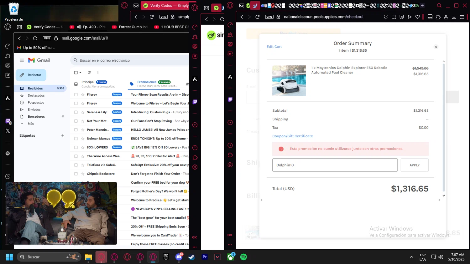
Task: Open the 'Up to 50% off su...' bookmark
Action: coord(36,48)
